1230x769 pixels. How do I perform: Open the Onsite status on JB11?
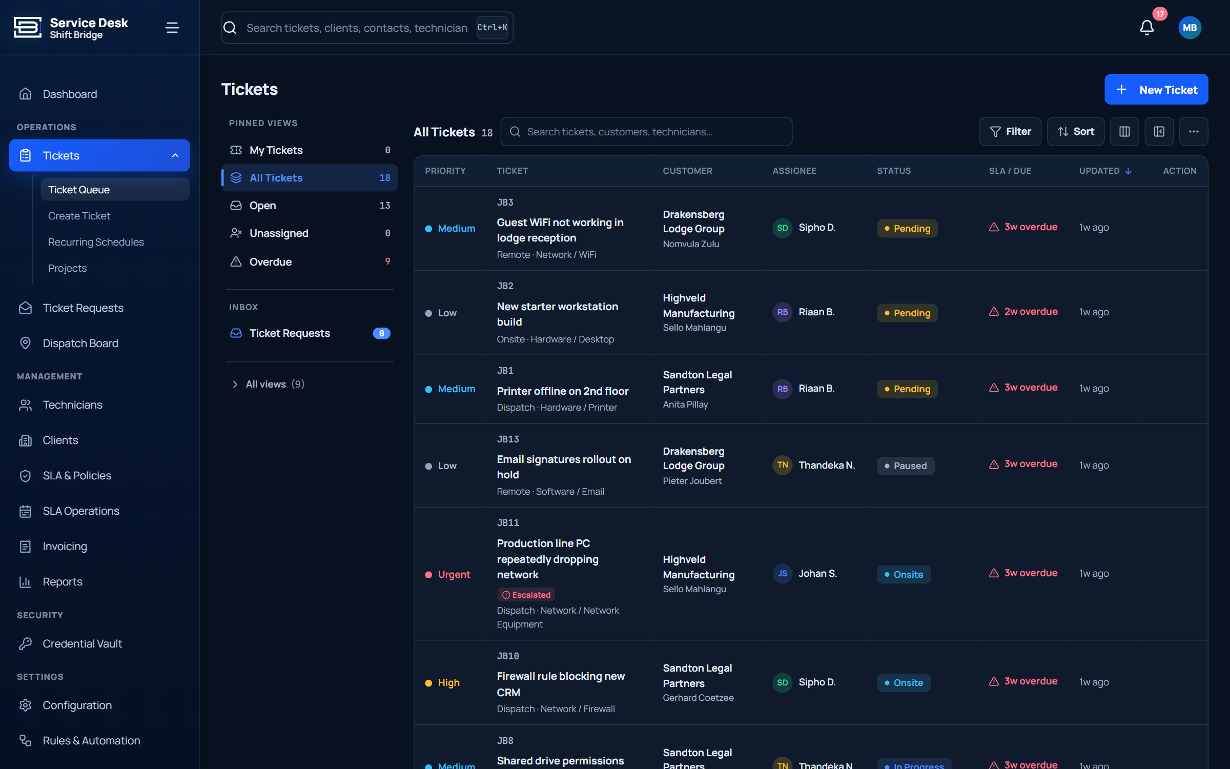click(904, 575)
